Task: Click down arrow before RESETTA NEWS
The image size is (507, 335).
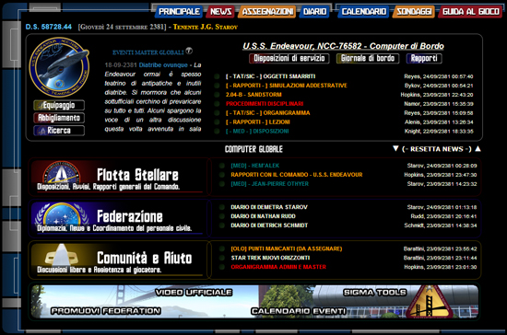Action: [395, 148]
